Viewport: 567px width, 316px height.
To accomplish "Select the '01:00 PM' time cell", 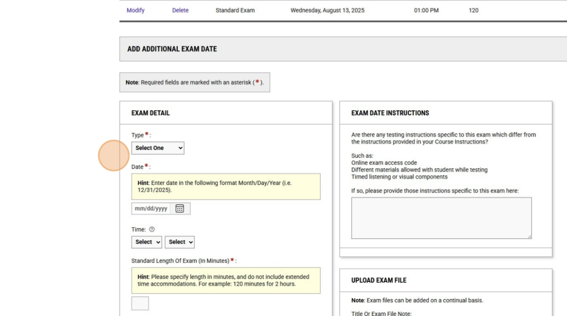I will coord(426,10).
